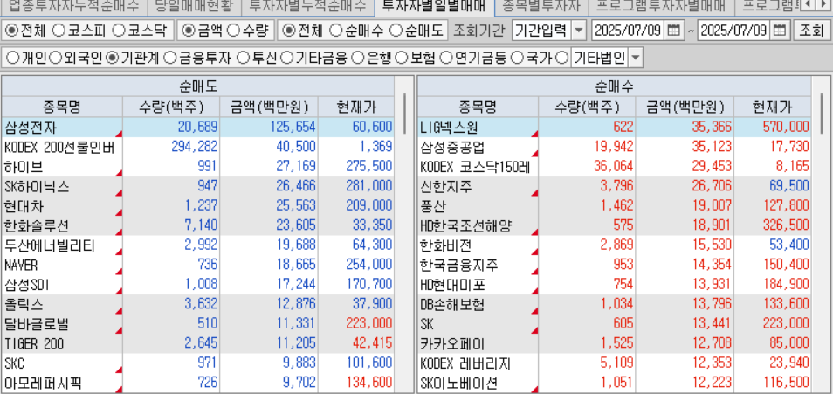Select KODEX 코스닥150레 row

coord(615,167)
